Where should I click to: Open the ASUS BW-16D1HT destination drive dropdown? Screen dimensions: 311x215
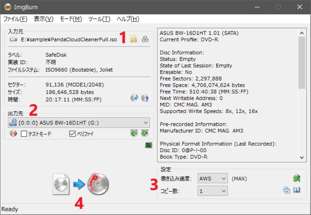pos(79,123)
